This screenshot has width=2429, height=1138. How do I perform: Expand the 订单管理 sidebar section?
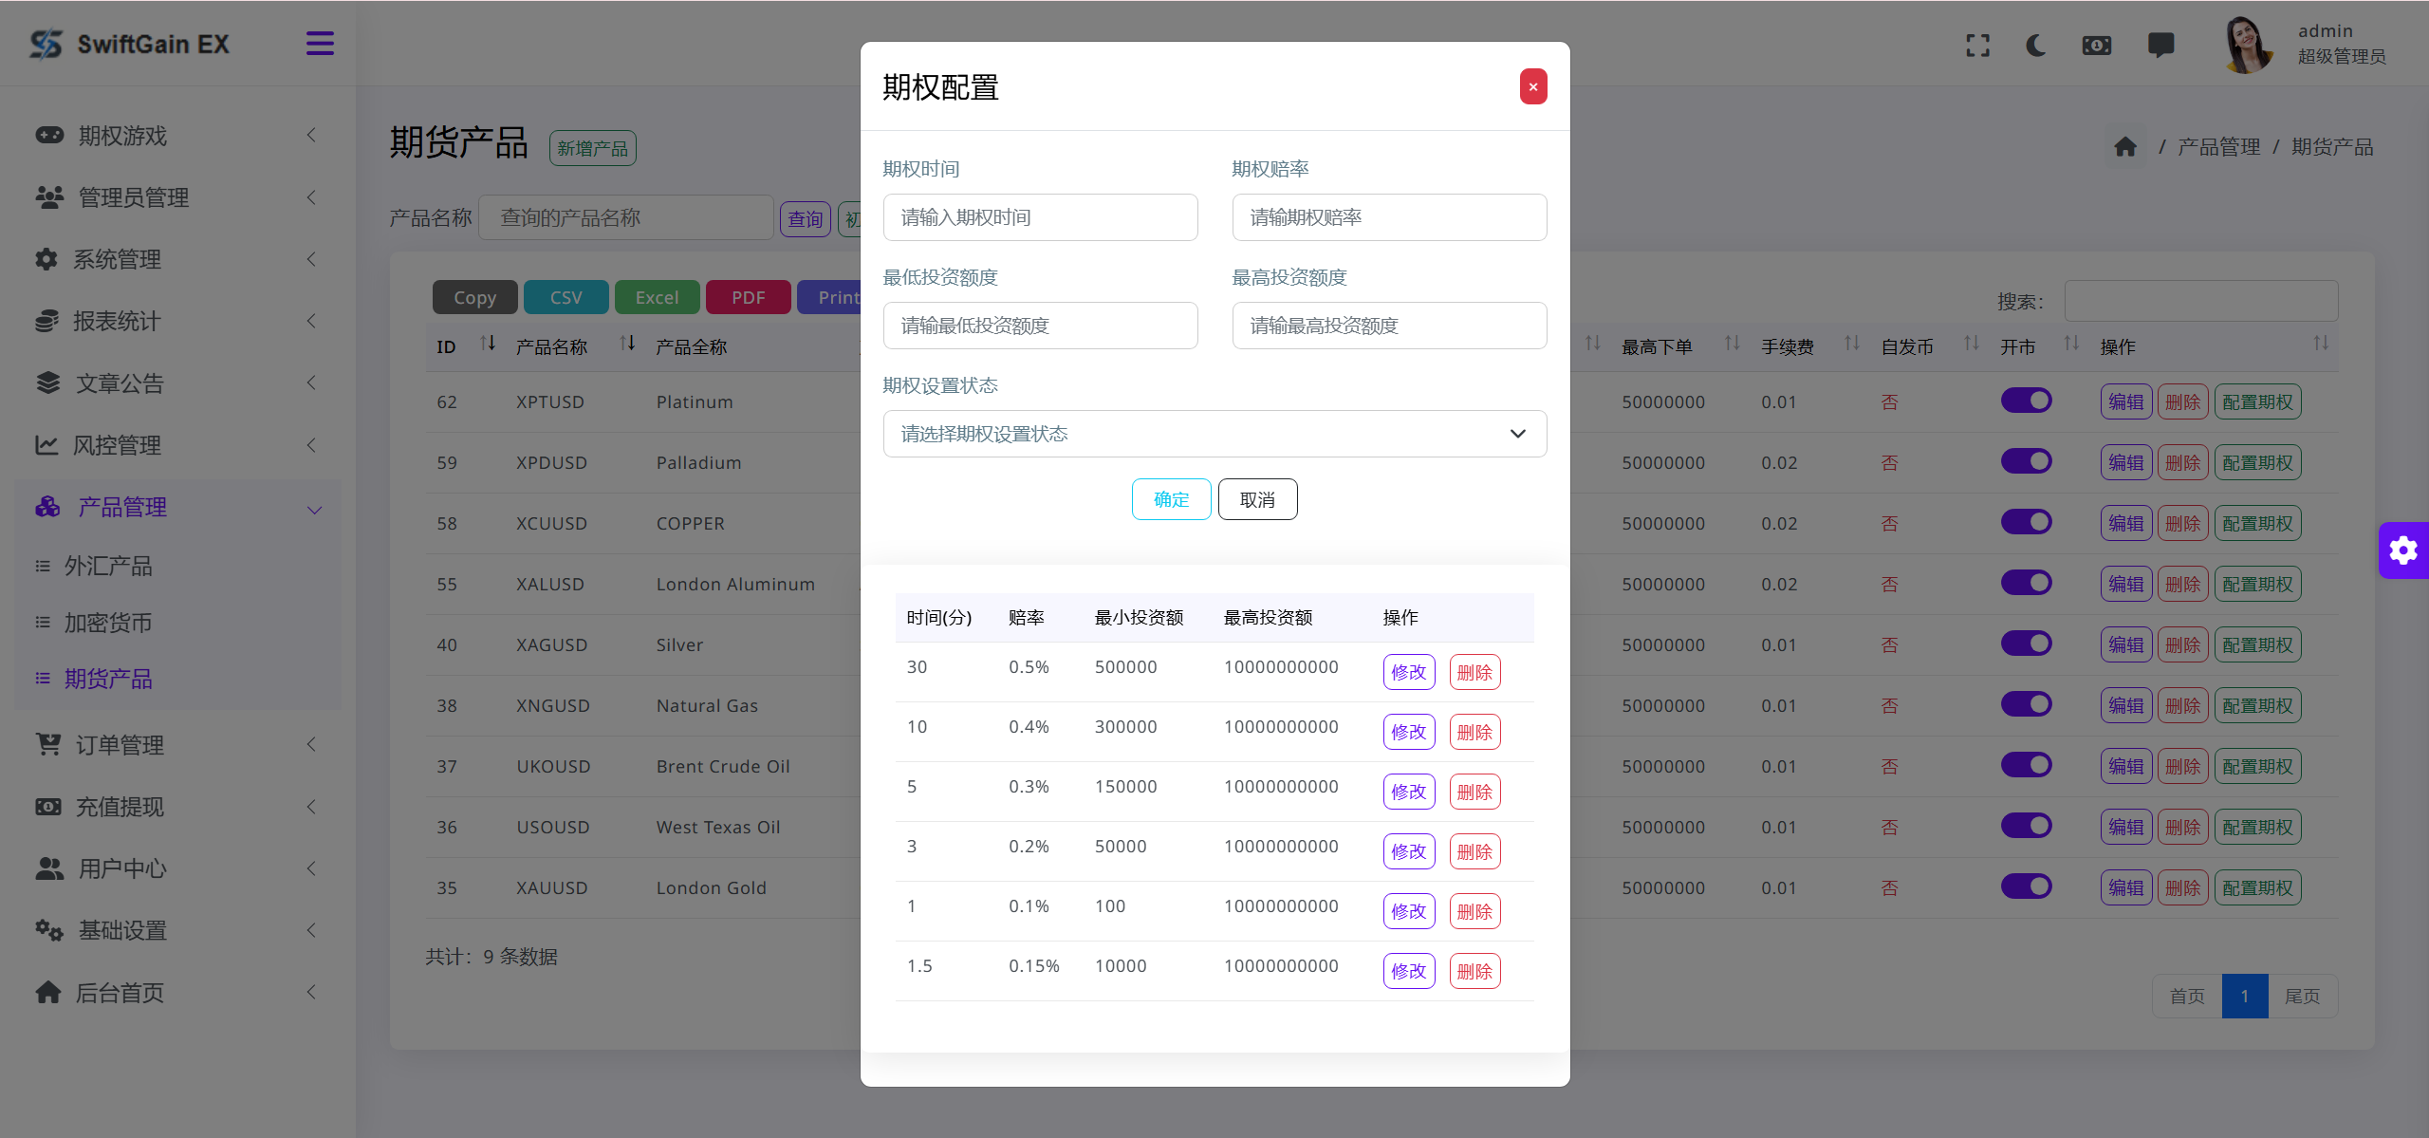click(120, 745)
